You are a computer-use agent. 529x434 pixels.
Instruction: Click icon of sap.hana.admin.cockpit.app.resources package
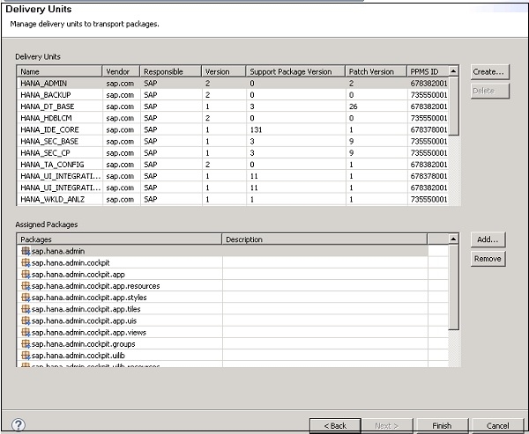point(26,286)
